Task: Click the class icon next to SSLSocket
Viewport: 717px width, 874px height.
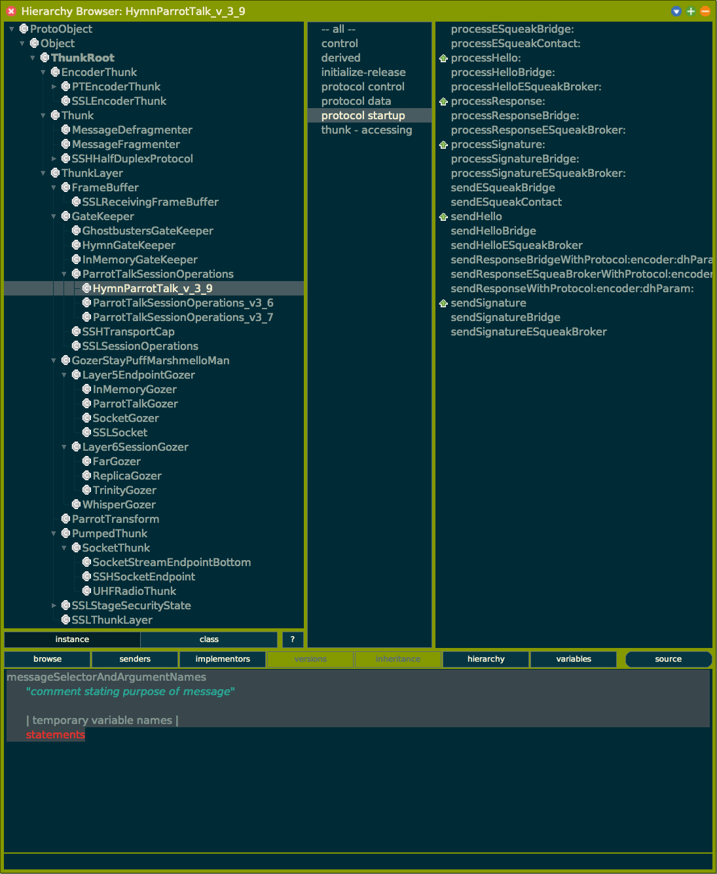Action: pyautogui.click(x=86, y=432)
